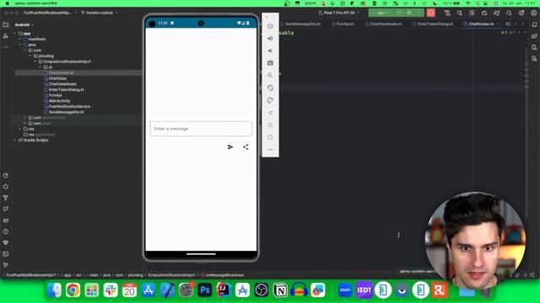Select FcmApi in project tree

[52, 95]
